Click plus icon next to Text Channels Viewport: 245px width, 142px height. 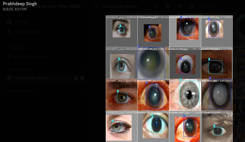(82, 70)
